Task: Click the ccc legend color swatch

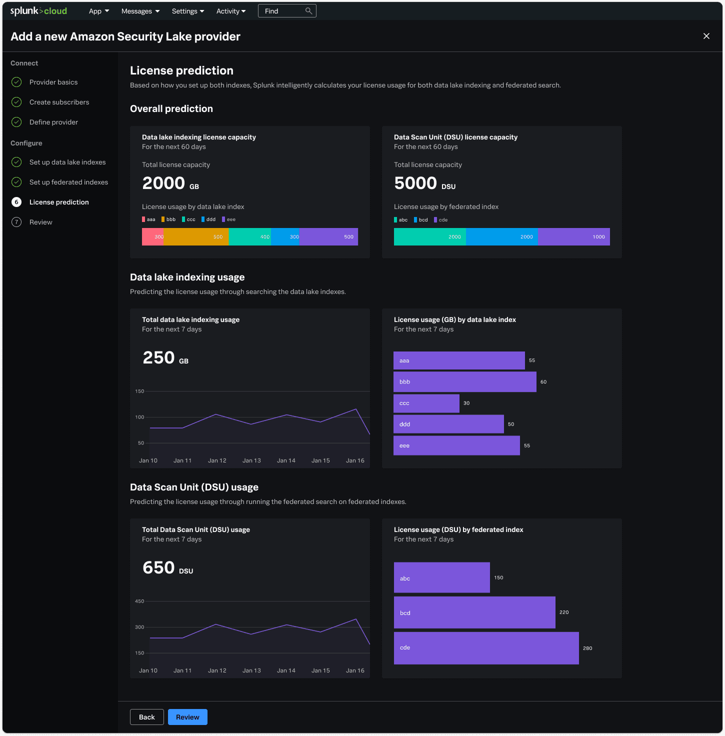Action: pyautogui.click(x=183, y=219)
